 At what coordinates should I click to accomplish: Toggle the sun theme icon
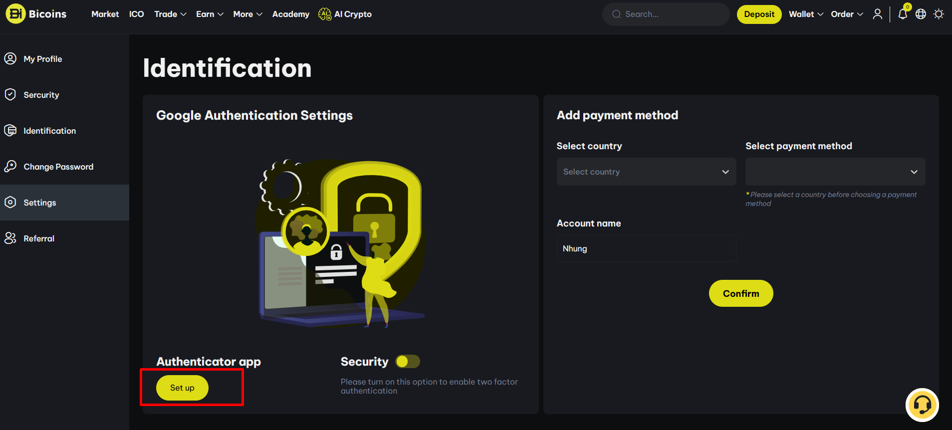939,14
